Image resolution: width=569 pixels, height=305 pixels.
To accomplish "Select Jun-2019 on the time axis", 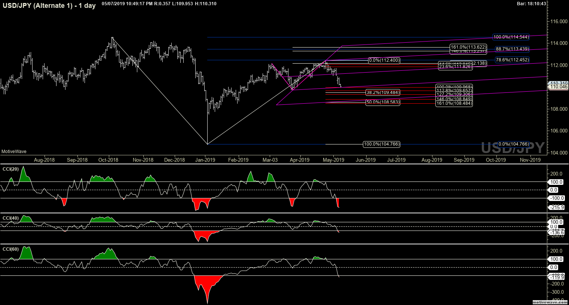I will pyautogui.click(x=365, y=160).
